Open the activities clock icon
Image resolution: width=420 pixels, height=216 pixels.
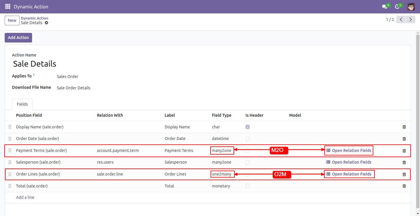397,7
